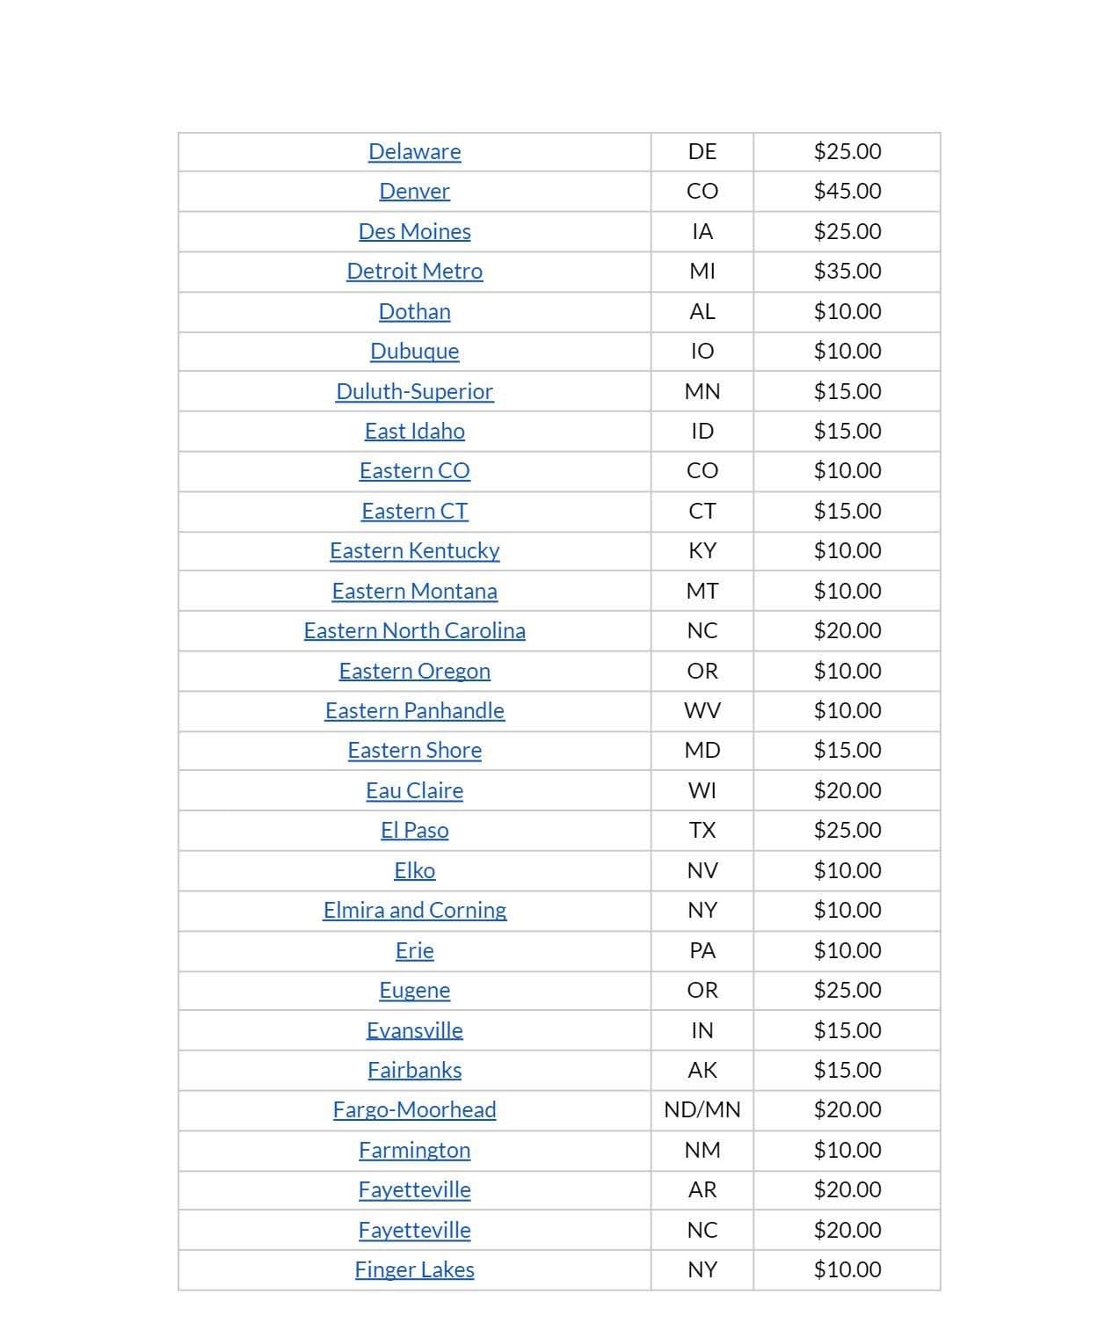Open the Fargo-Moorhead link
The width and height of the screenshot is (1120, 1323).
pyautogui.click(x=414, y=1110)
